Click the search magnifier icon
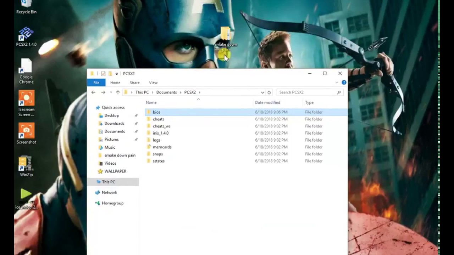Image resolution: width=454 pixels, height=255 pixels. point(339,92)
